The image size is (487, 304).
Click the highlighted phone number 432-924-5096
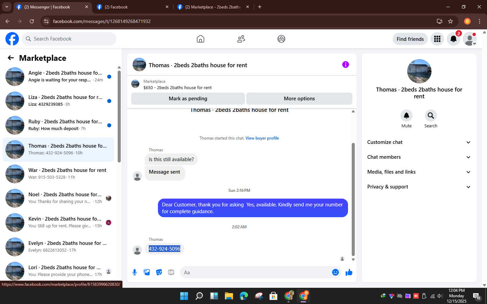164,249
